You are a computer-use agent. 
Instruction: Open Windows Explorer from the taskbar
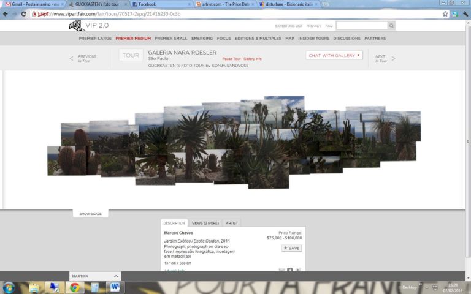[34, 287]
